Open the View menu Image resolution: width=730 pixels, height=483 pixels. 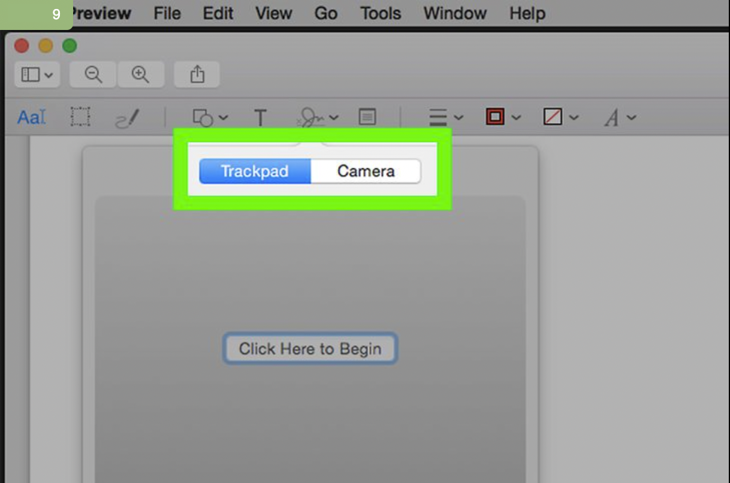(x=273, y=13)
